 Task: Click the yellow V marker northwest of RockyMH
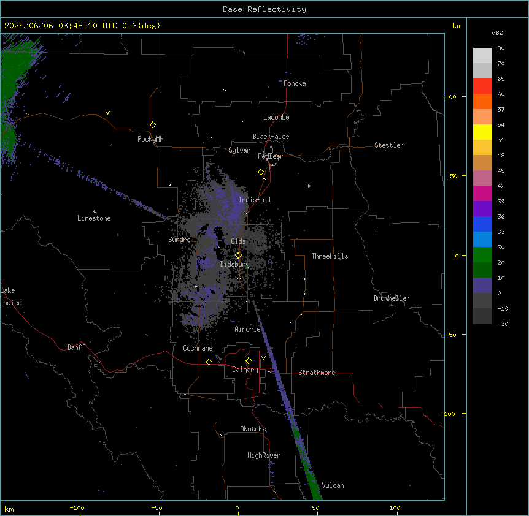[x=107, y=113]
